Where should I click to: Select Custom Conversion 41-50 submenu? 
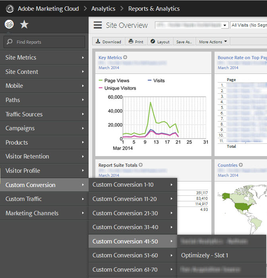(x=133, y=241)
